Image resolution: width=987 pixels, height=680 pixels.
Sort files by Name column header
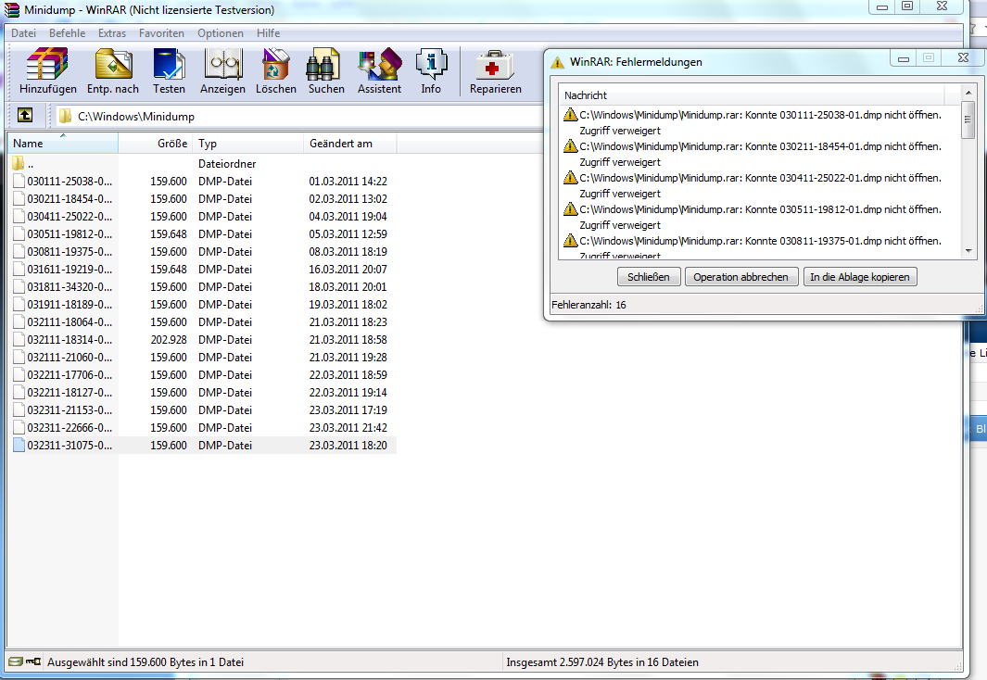(x=62, y=144)
